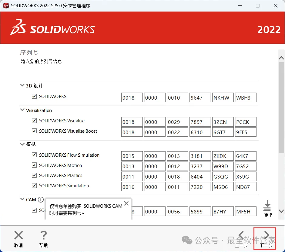
Task: Toggle the checkbox under CAM section
Action: click(34, 210)
